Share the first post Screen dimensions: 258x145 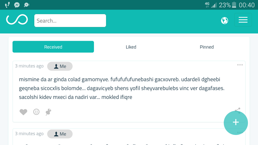coord(237,110)
